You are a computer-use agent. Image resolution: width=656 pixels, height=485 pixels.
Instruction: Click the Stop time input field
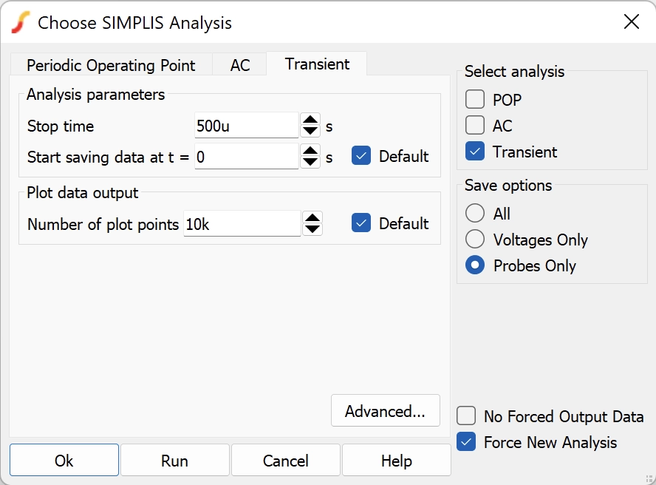pyautogui.click(x=247, y=126)
